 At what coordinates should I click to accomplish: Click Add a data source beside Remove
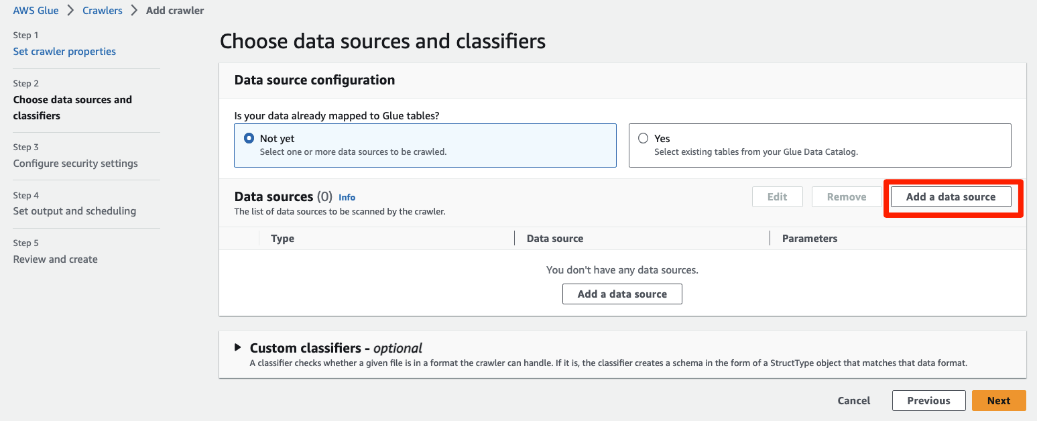point(951,197)
